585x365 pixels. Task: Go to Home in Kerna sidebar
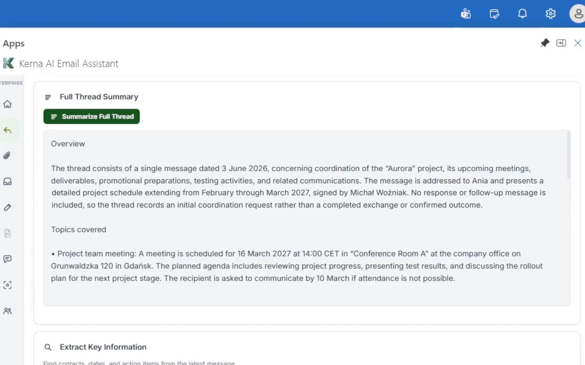[7, 104]
